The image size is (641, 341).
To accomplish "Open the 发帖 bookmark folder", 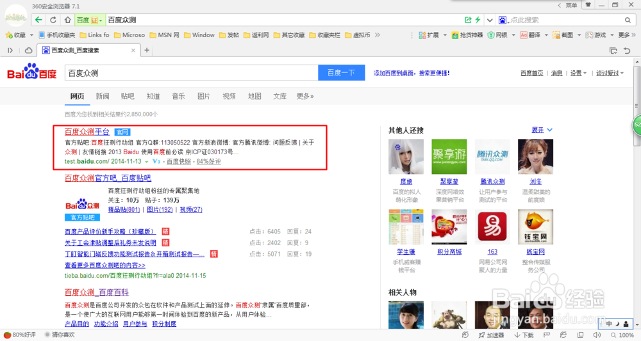I will 229,35.
